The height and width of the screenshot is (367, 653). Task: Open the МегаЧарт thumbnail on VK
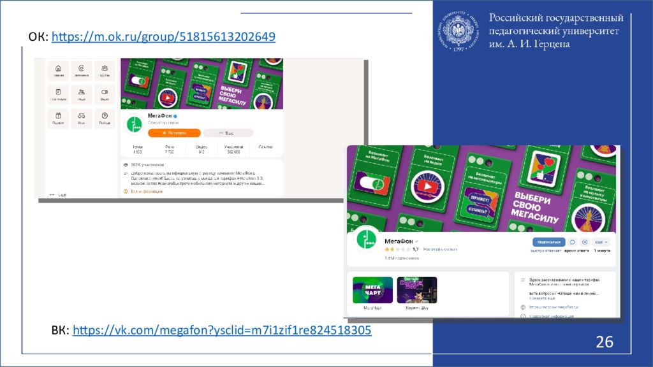click(372, 290)
